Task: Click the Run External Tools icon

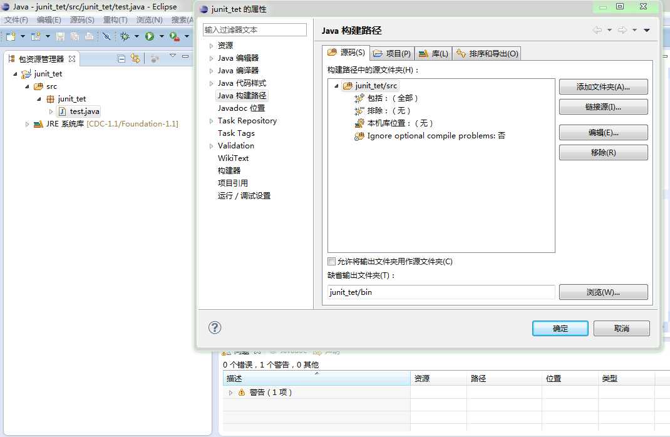Action: click(x=174, y=36)
